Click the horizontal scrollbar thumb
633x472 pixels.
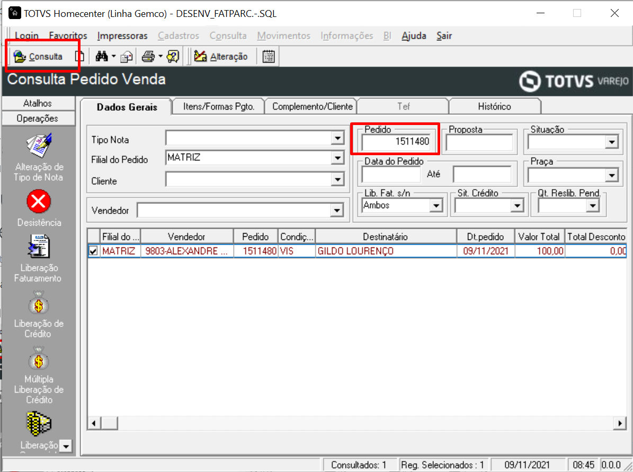[109, 423]
